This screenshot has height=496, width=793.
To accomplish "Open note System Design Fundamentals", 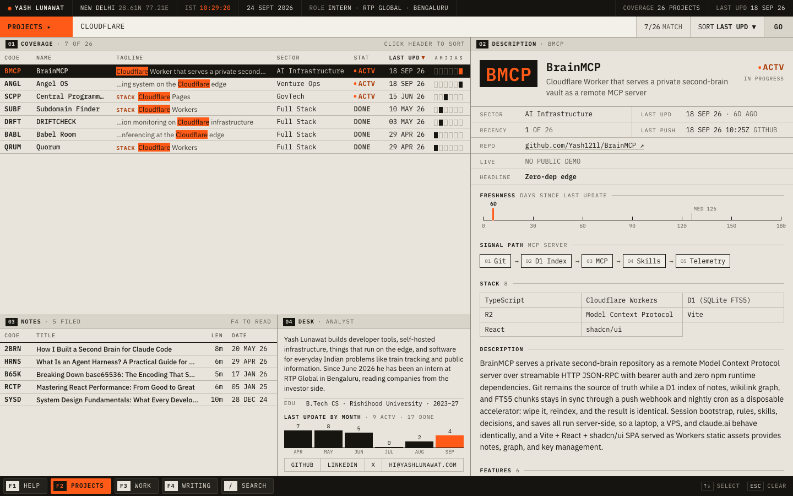I will [138, 400].
